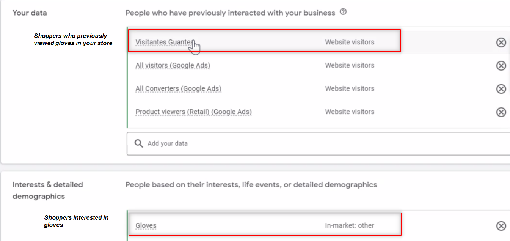Click the Your data section heading
510x241 pixels.
click(x=30, y=13)
